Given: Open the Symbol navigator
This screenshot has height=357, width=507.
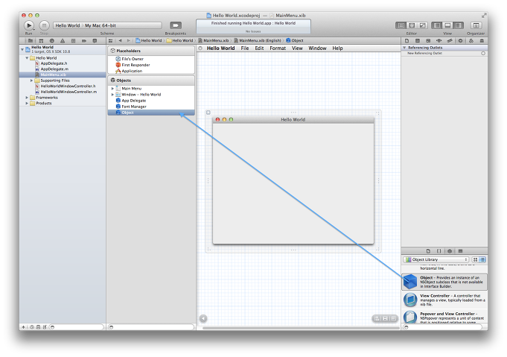Looking at the screenshot, I should tap(41, 41).
